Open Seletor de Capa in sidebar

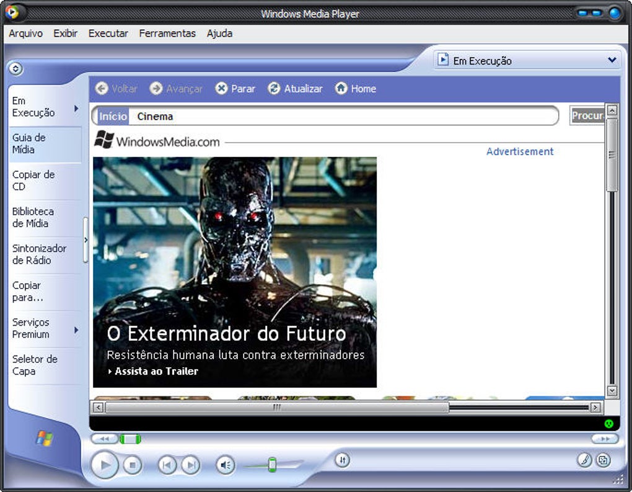click(45, 365)
